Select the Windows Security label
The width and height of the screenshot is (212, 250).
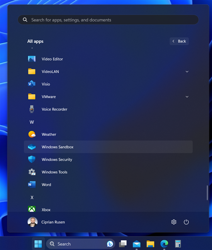(57, 159)
